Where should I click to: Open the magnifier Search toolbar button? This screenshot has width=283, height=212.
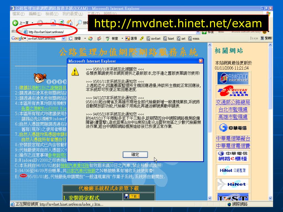pyautogui.click(x=82, y=23)
